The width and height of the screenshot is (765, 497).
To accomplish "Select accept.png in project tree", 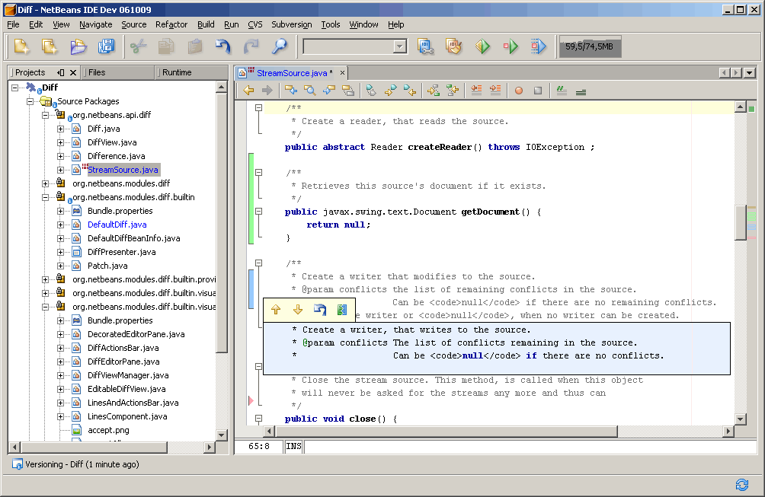I will click(x=108, y=430).
